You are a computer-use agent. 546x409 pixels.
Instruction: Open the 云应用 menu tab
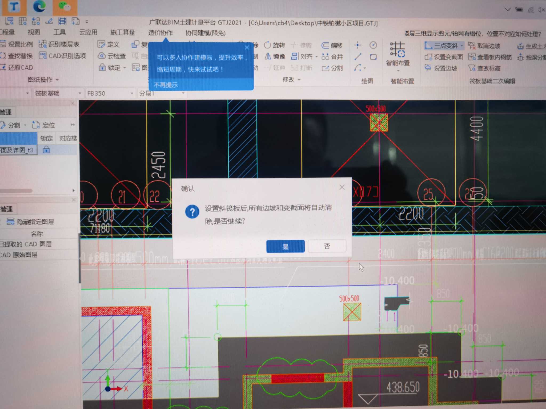click(88, 32)
